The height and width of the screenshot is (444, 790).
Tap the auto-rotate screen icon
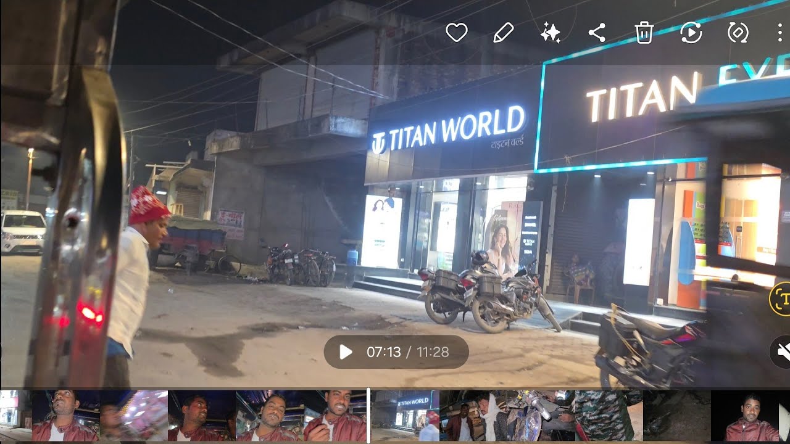click(x=738, y=32)
